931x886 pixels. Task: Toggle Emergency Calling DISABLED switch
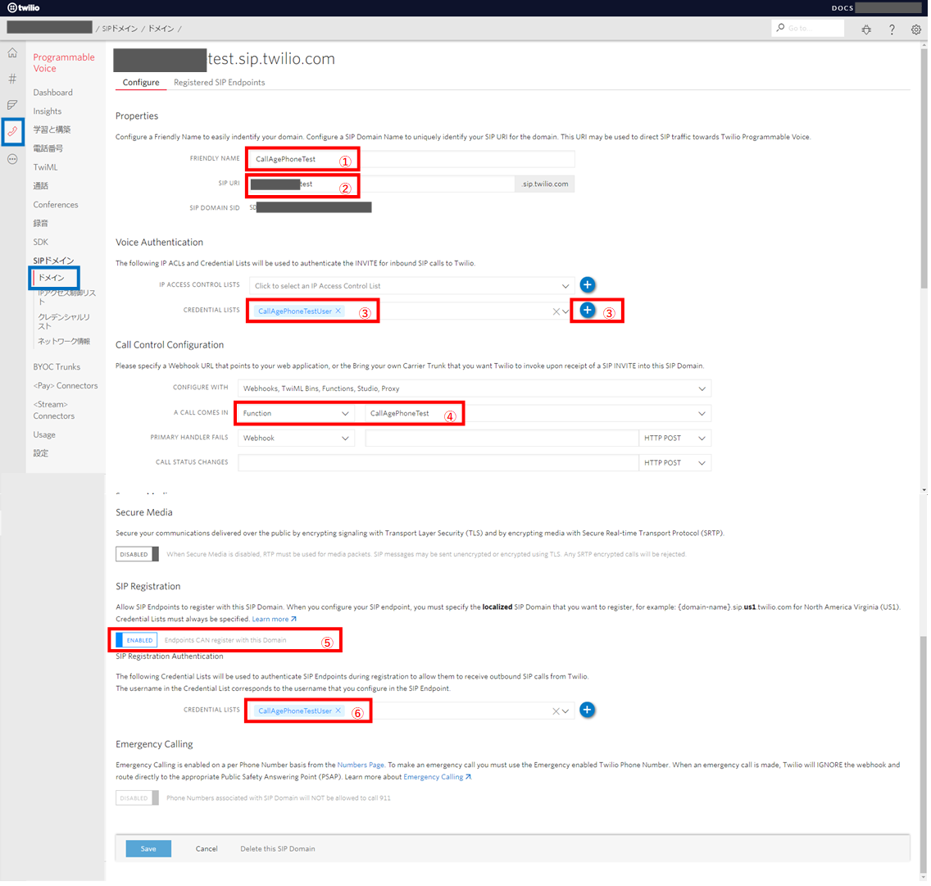[137, 799]
